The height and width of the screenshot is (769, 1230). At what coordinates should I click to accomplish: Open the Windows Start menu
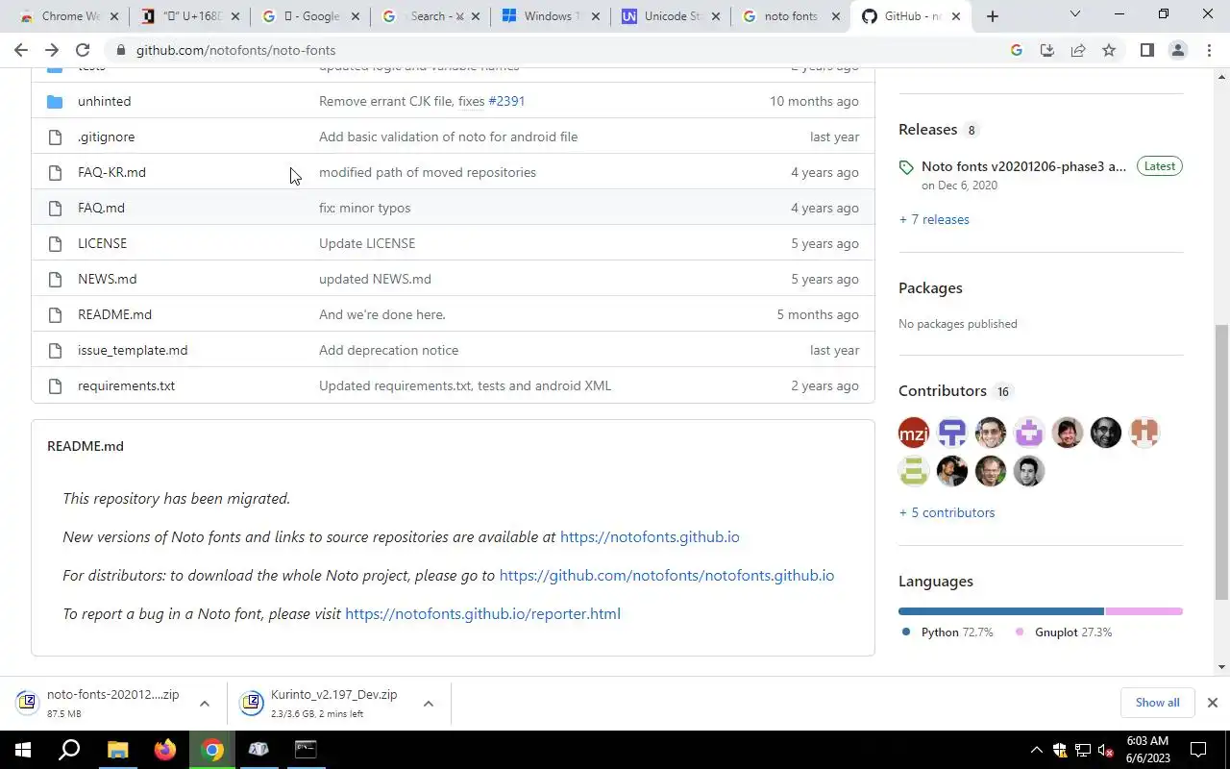(x=23, y=750)
